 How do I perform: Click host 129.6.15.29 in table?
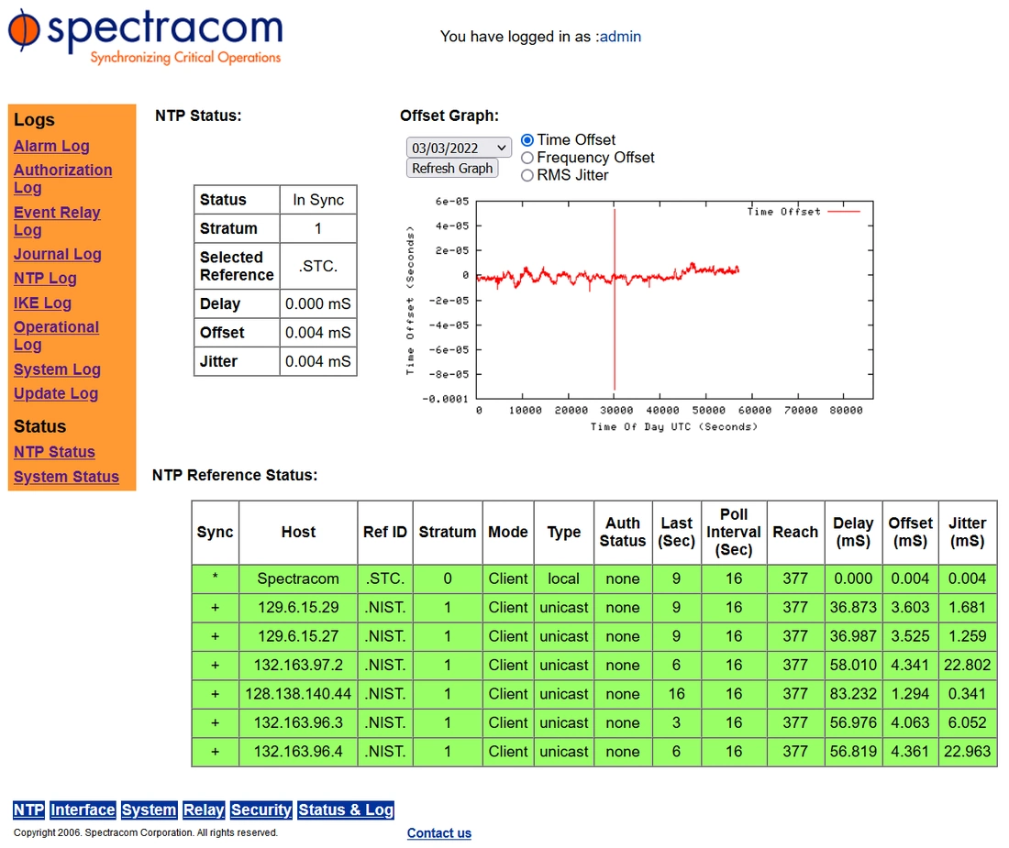[x=298, y=608]
